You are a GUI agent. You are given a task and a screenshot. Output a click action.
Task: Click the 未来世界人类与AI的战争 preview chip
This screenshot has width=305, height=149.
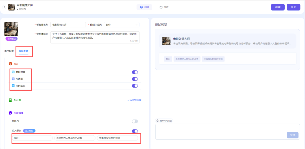click(187, 59)
